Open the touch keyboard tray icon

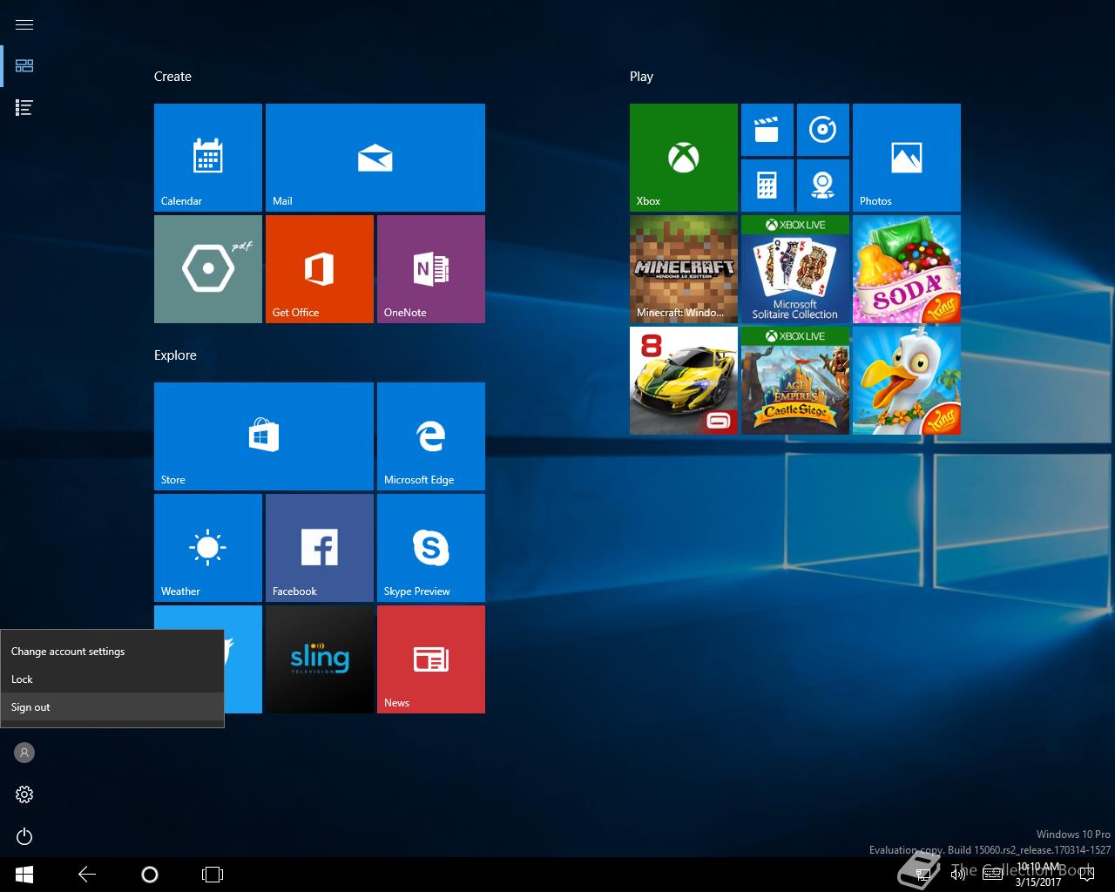(x=992, y=875)
